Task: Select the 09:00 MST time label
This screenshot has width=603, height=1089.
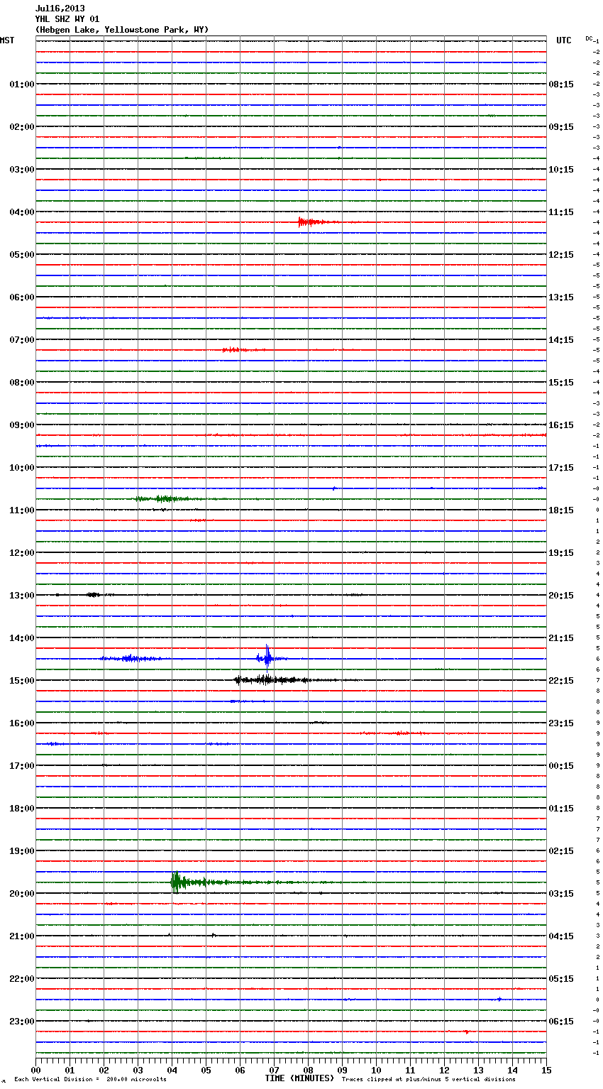Action: pos(22,425)
